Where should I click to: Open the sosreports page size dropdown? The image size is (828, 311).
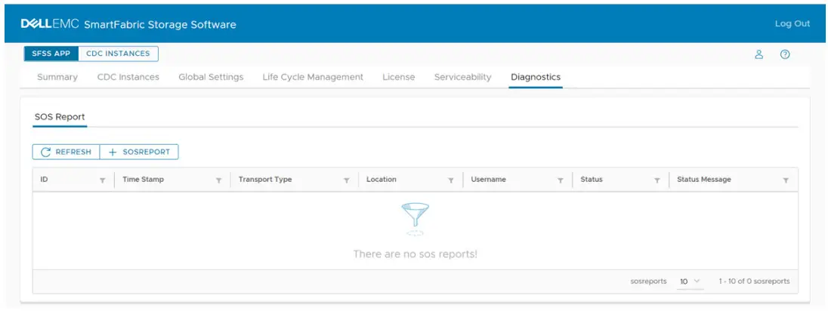pyautogui.click(x=690, y=282)
